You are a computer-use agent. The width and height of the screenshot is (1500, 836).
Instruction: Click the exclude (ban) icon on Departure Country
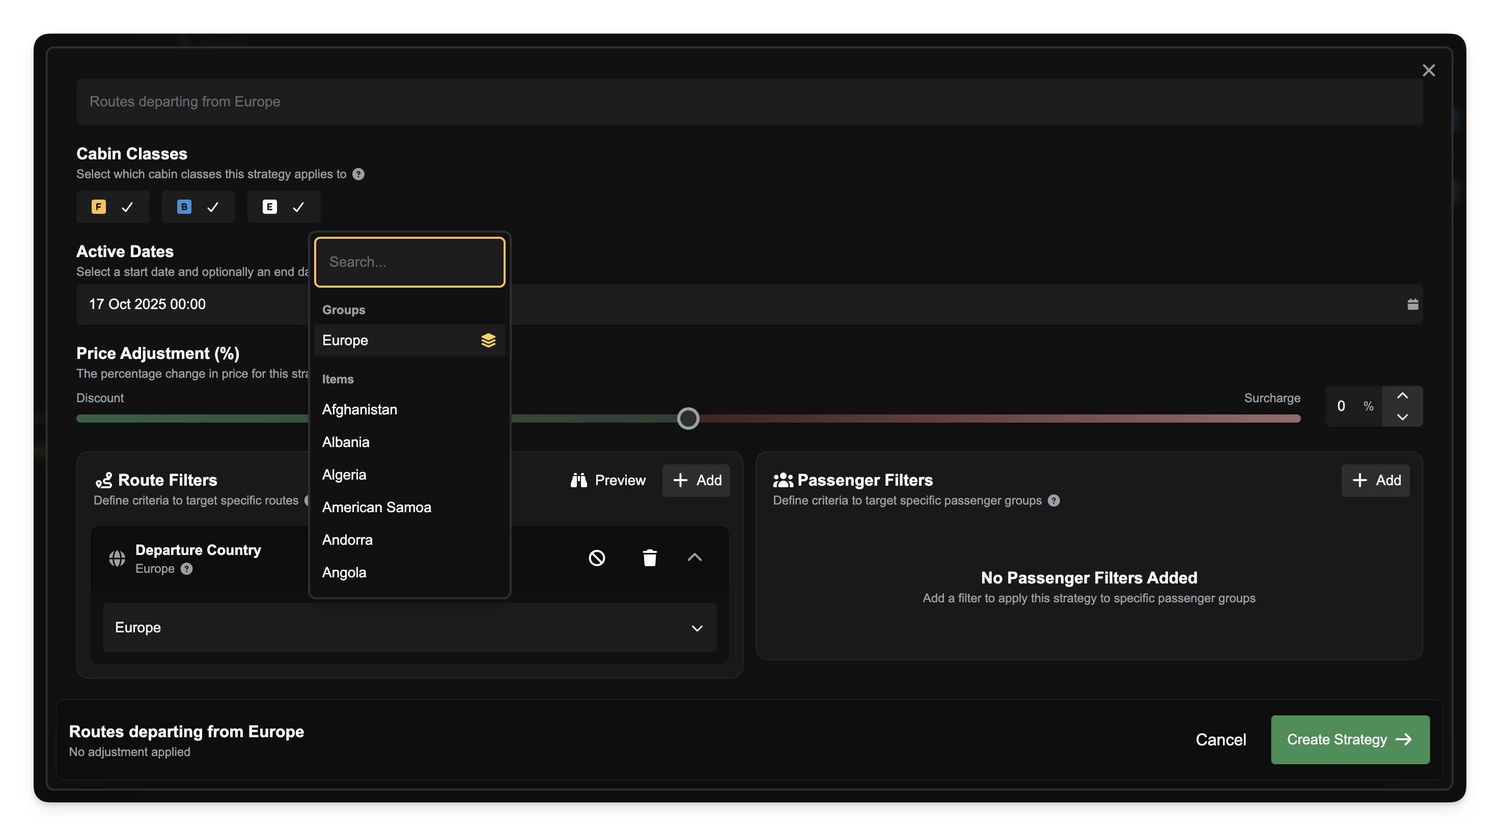point(596,558)
